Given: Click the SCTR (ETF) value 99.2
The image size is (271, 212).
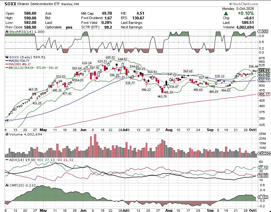Looking at the screenshot, I should click(x=108, y=27).
